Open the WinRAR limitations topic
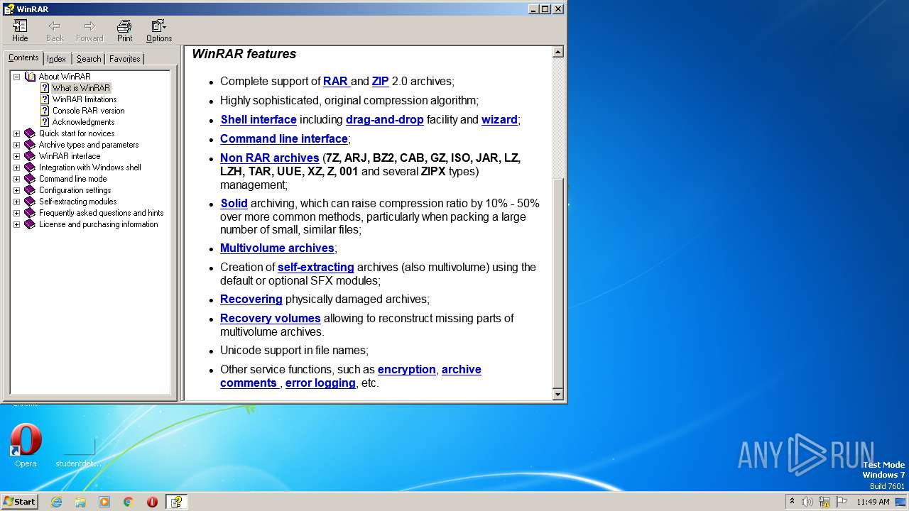 [85, 99]
